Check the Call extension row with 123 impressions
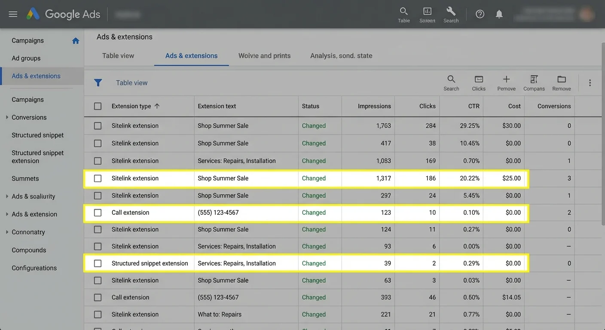Viewport: 605px width, 330px height. [98, 213]
